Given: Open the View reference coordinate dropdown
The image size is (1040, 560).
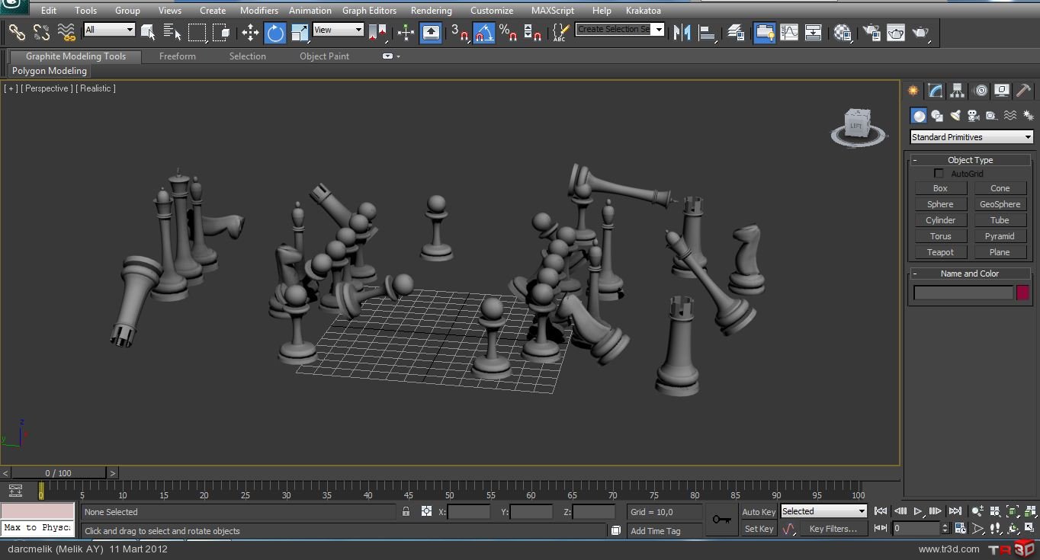Looking at the screenshot, I should 338,30.
